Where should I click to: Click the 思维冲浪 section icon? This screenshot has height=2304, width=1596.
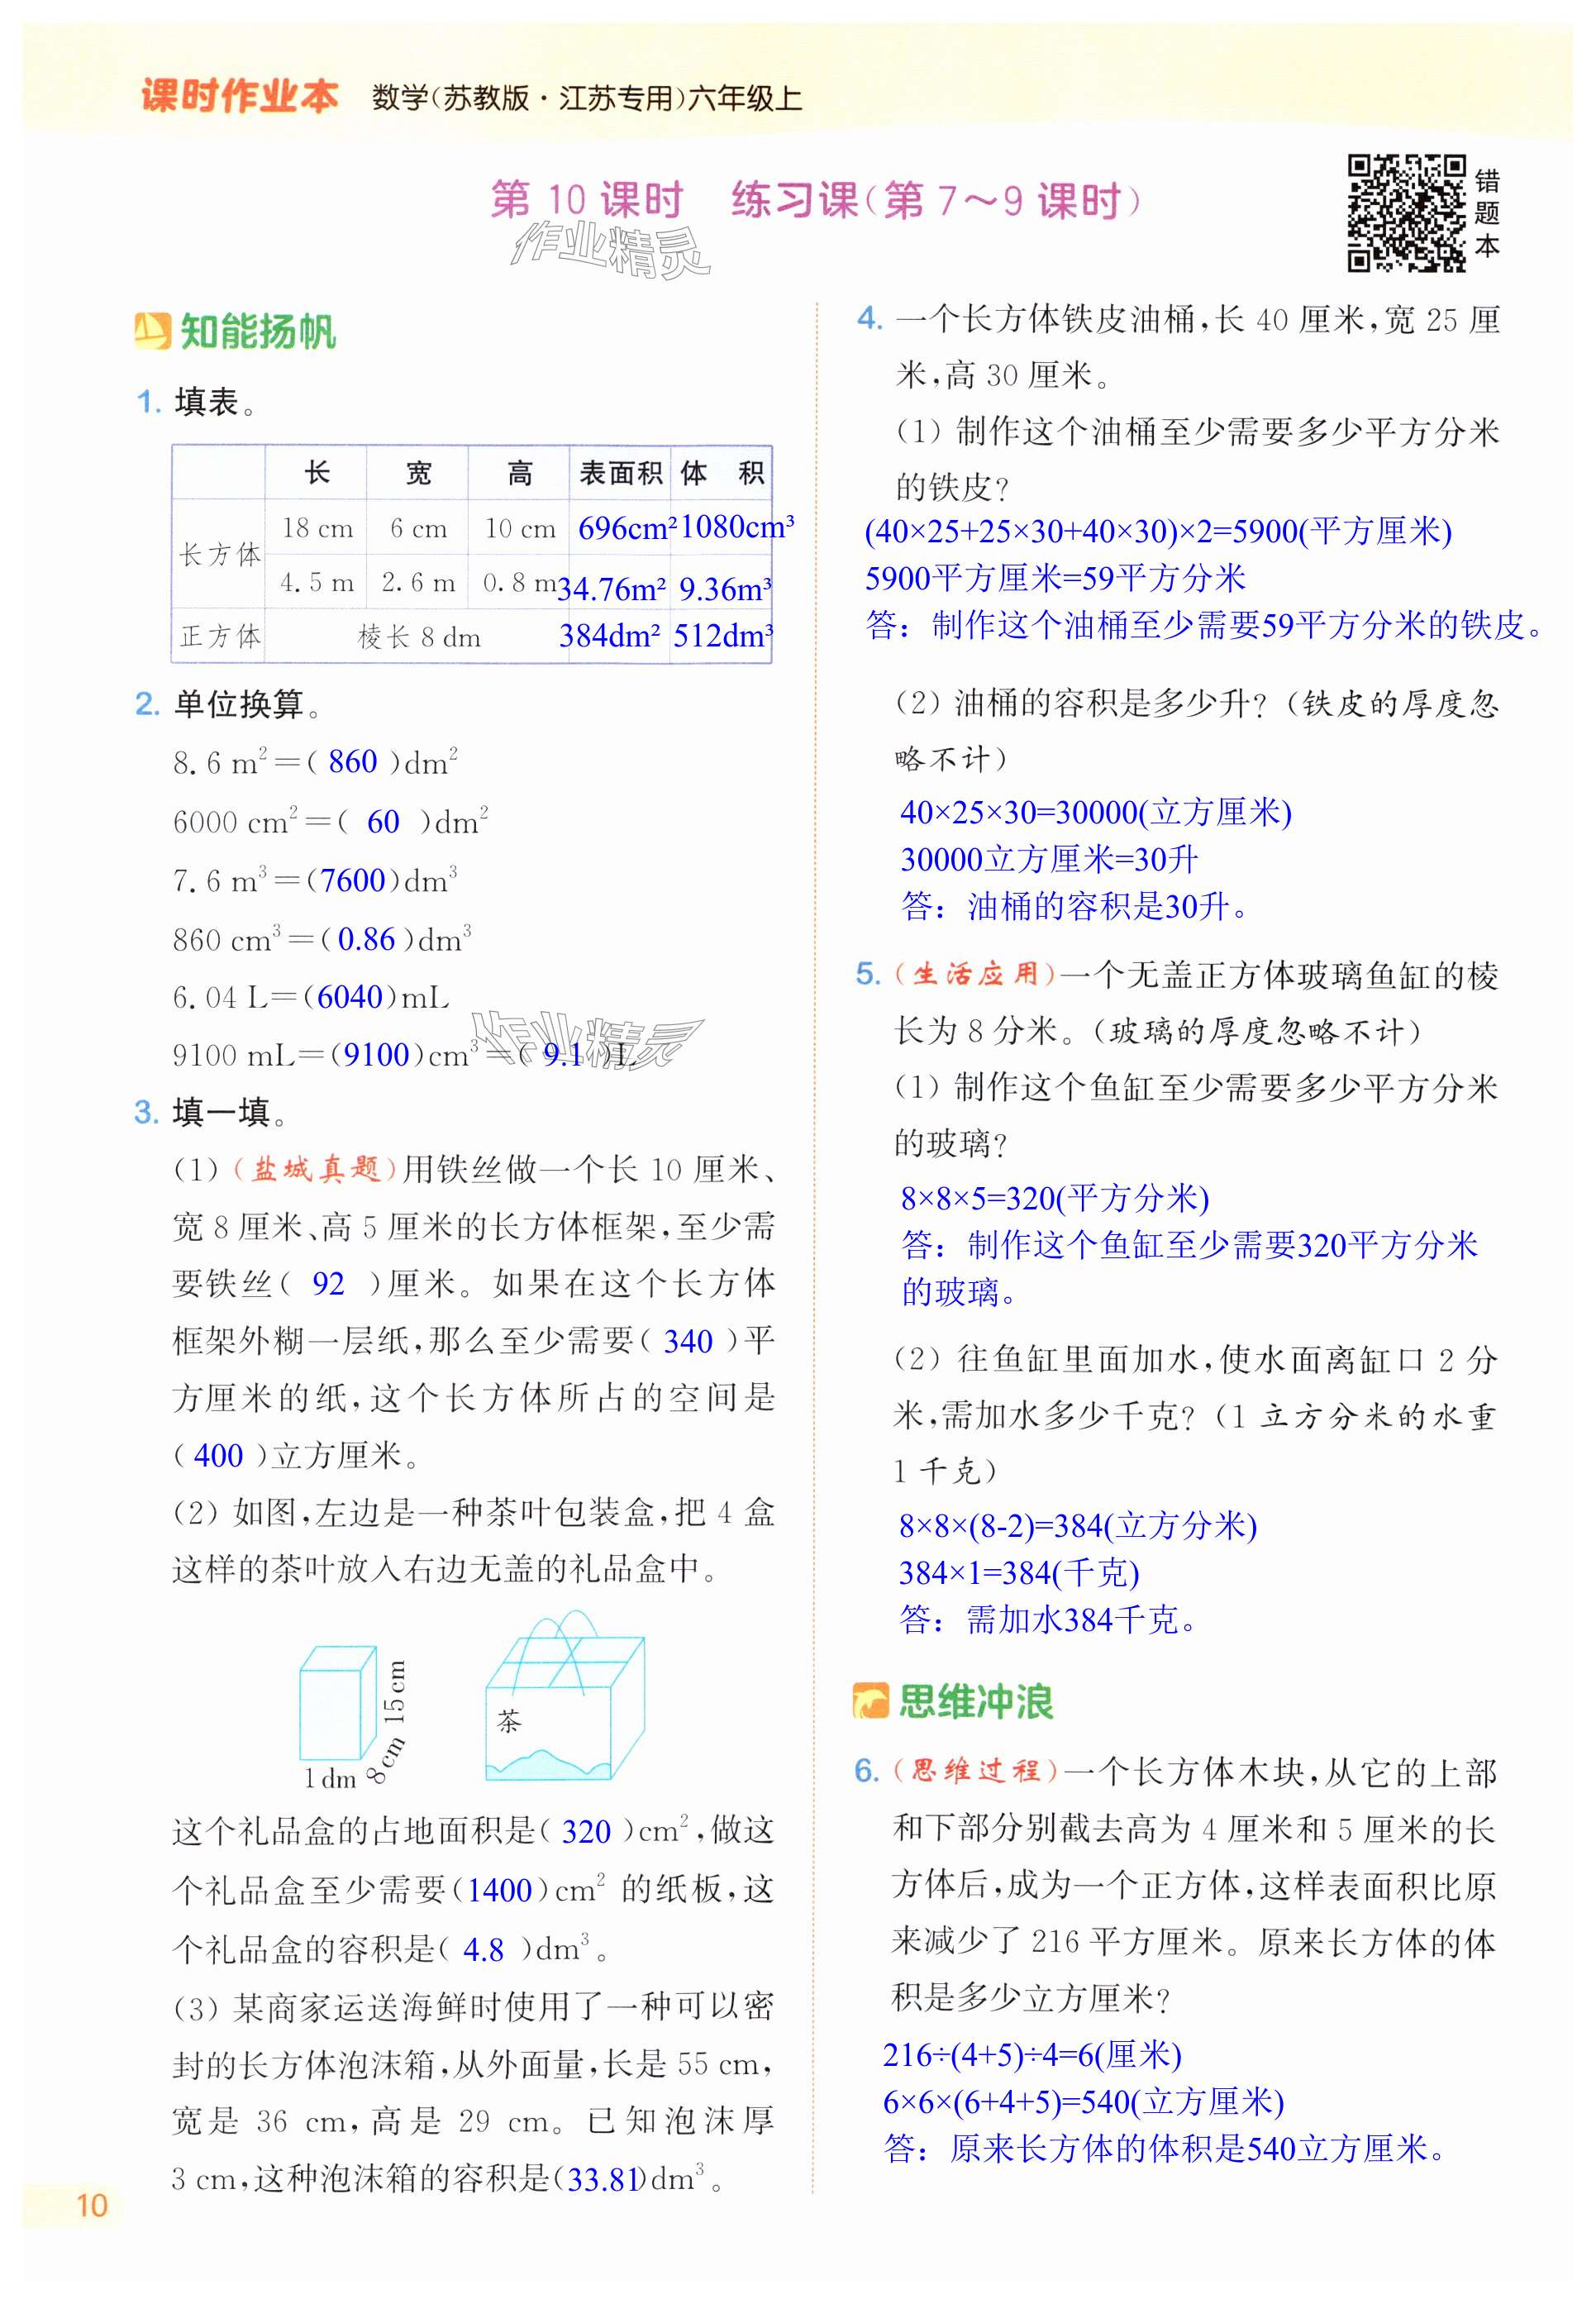(870, 1701)
